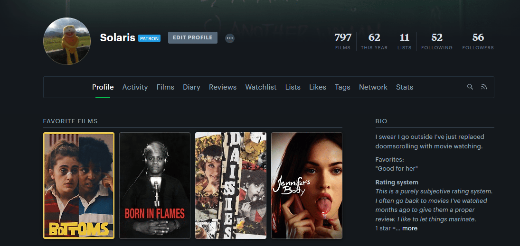Open the Born in Flames poster
This screenshot has width=520, height=246.
155,185
